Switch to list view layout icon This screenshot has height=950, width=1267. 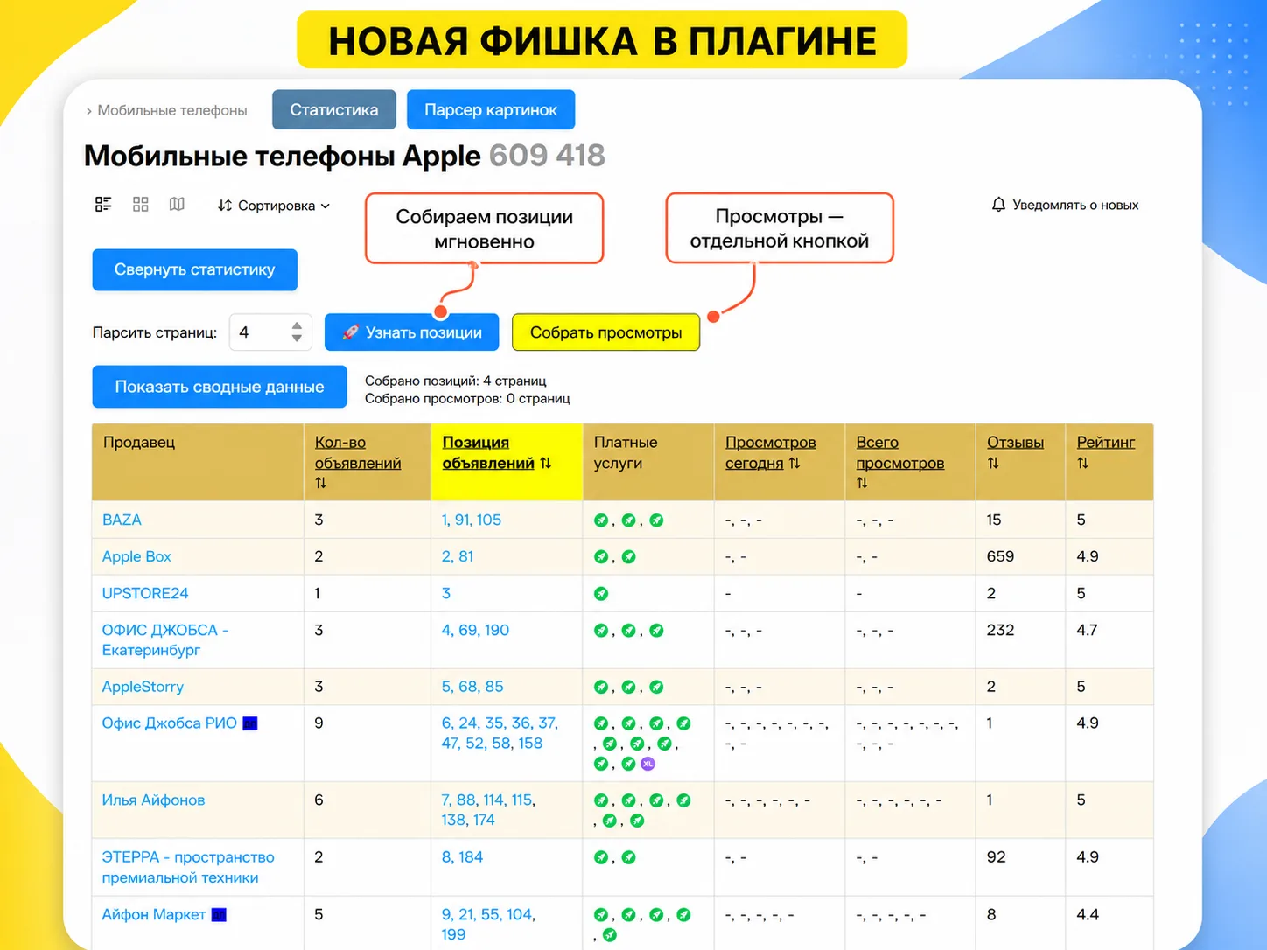(103, 204)
